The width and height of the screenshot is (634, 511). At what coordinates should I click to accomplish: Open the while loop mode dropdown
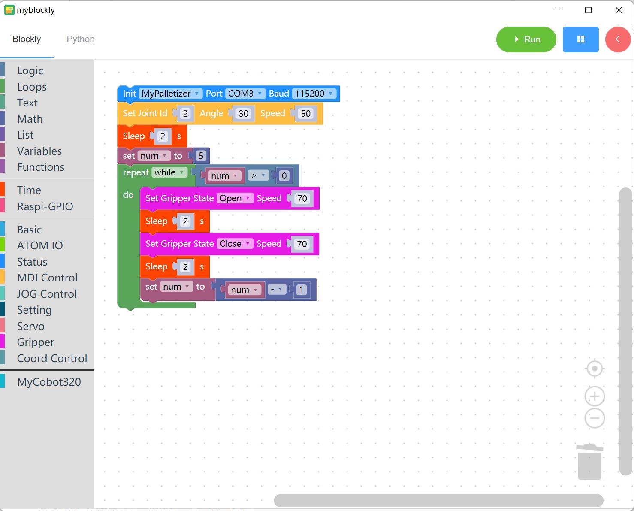point(169,172)
